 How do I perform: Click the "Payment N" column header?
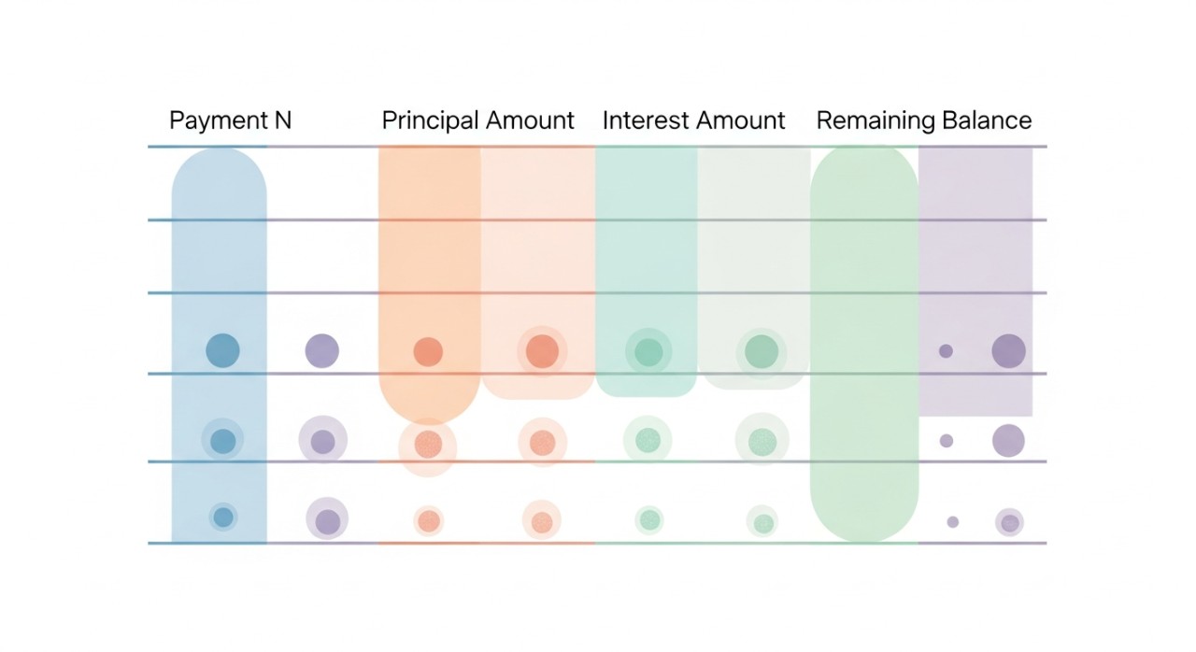tap(230, 120)
